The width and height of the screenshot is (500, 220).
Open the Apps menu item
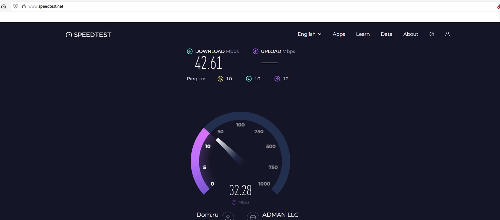coord(339,34)
